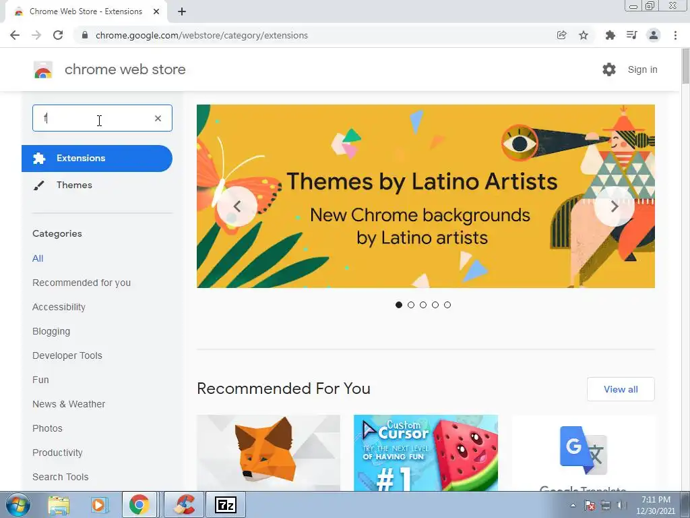The width and height of the screenshot is (690, 518).
Task: Open CCleaner from the taskbar
Action: coord(185,505)
